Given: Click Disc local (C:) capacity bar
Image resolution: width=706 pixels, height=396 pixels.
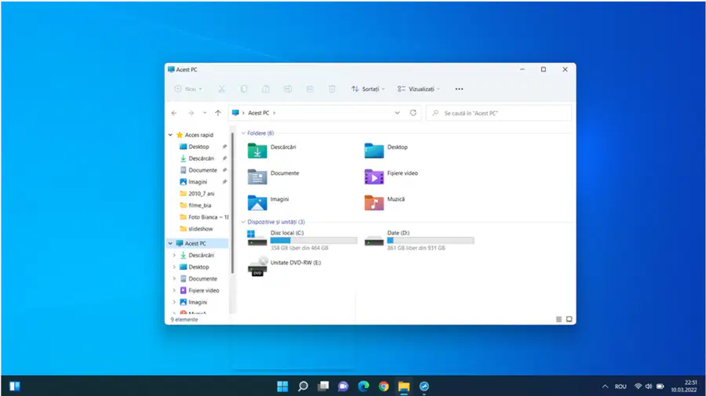Looking at the screenshot, I should (x=314, y=240).
